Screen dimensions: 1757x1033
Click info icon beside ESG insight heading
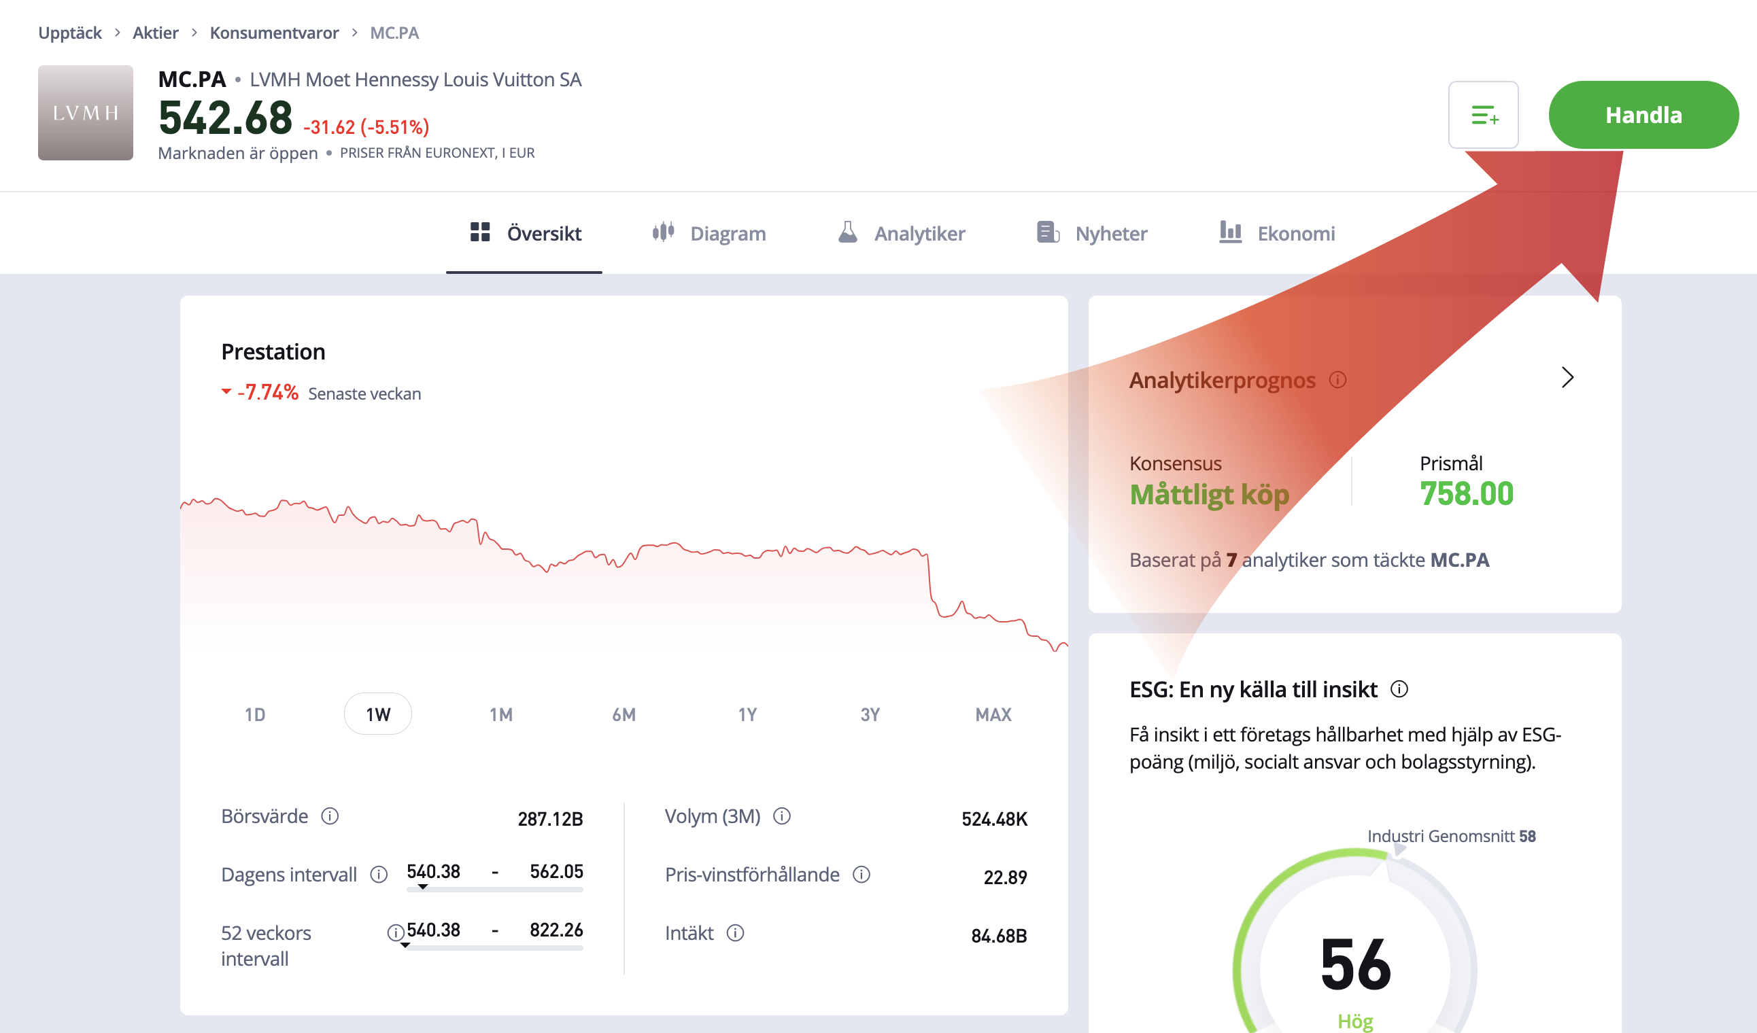coord(1399,688)
